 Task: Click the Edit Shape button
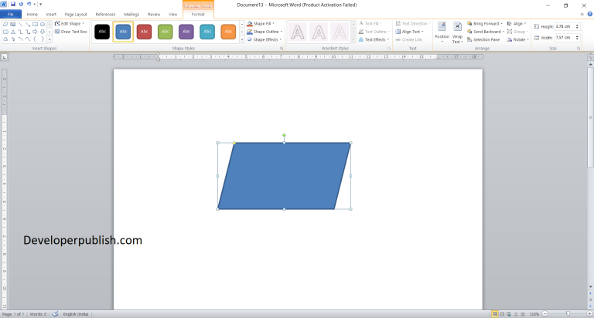(70, 23)
